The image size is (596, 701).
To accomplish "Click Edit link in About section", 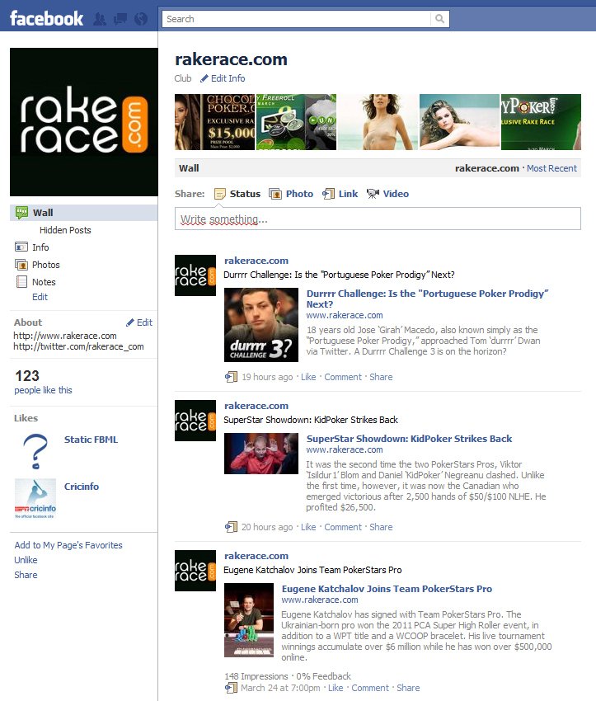I will click(144, 322).
